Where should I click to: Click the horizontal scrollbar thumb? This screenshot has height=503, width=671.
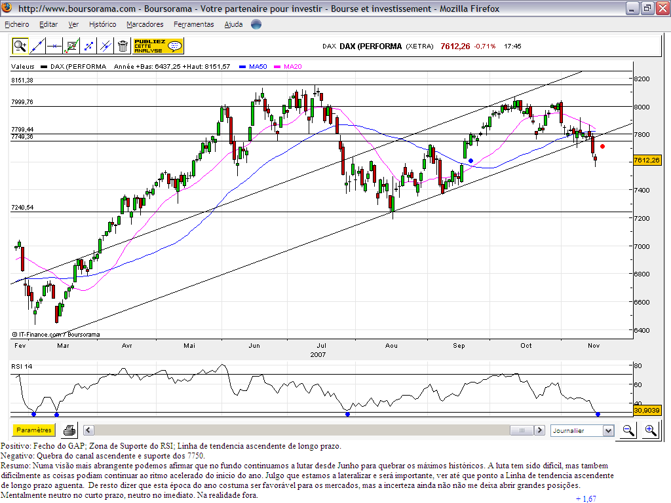[522, 430]
